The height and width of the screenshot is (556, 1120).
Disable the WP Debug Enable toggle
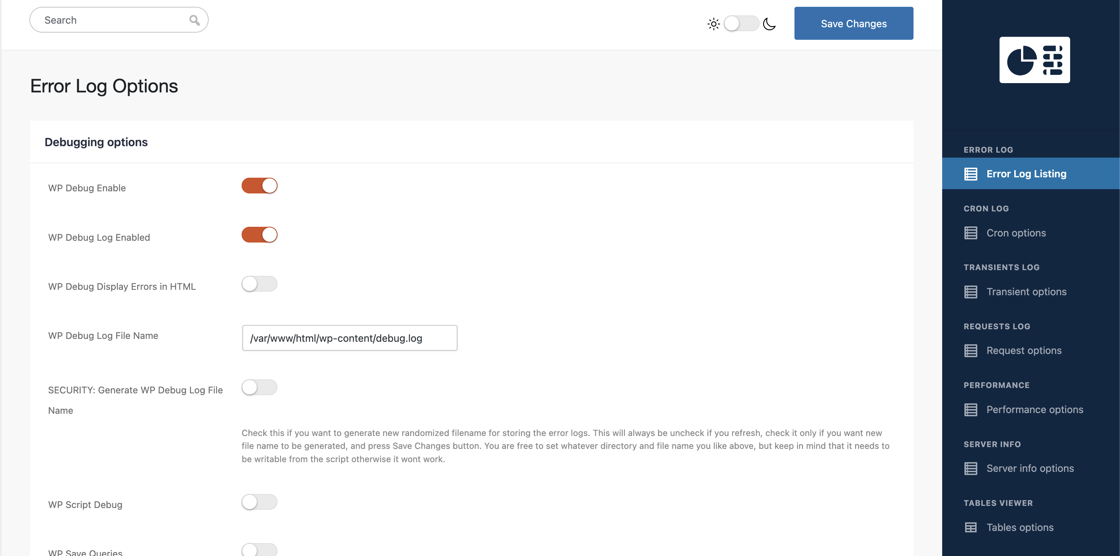(x=260, y=186)
